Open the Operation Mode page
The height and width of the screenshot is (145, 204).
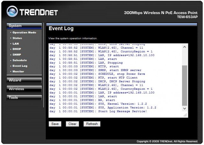pos(24,32)
